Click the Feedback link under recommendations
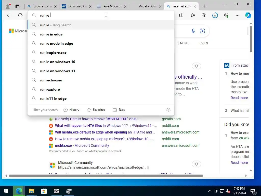 (x=115, y=151)
